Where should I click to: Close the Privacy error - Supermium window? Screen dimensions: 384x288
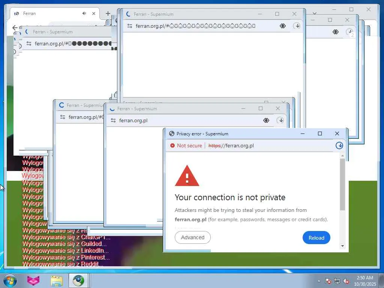(x=337, y=133)
